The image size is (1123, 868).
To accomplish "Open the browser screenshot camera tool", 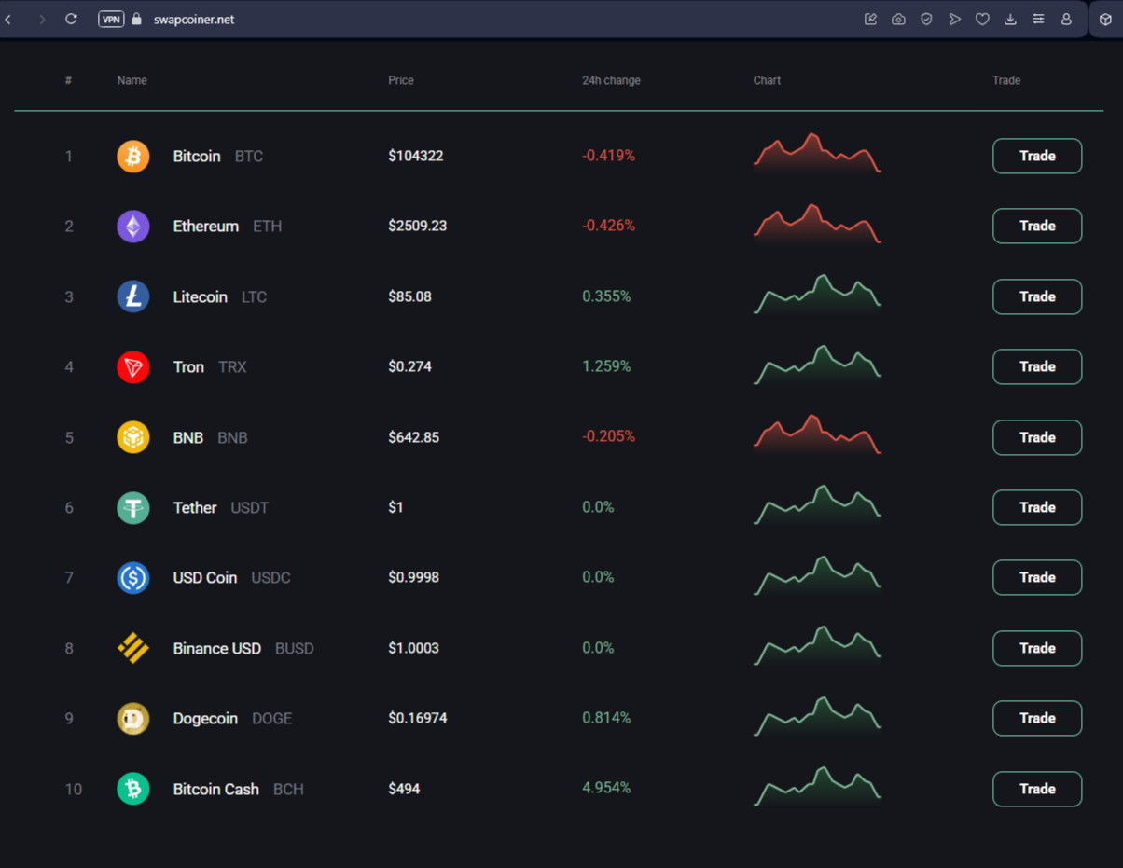I will click(x=898, y=19).
